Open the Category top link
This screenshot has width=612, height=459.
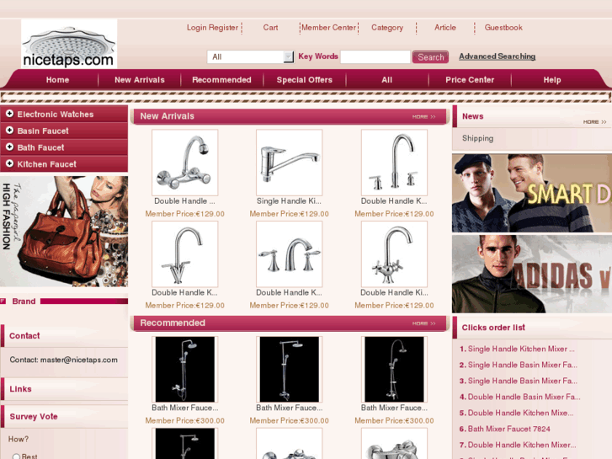(x=387, y=27)
